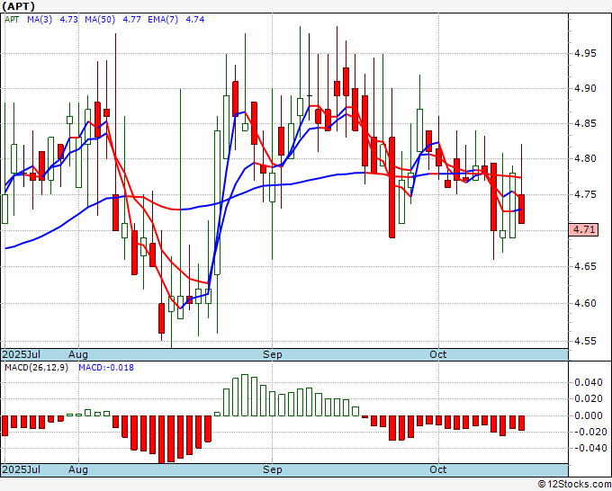Click the MACD:-0.018 value readout
This screenshot has height=491, width=612.
[x=106, y=368]
